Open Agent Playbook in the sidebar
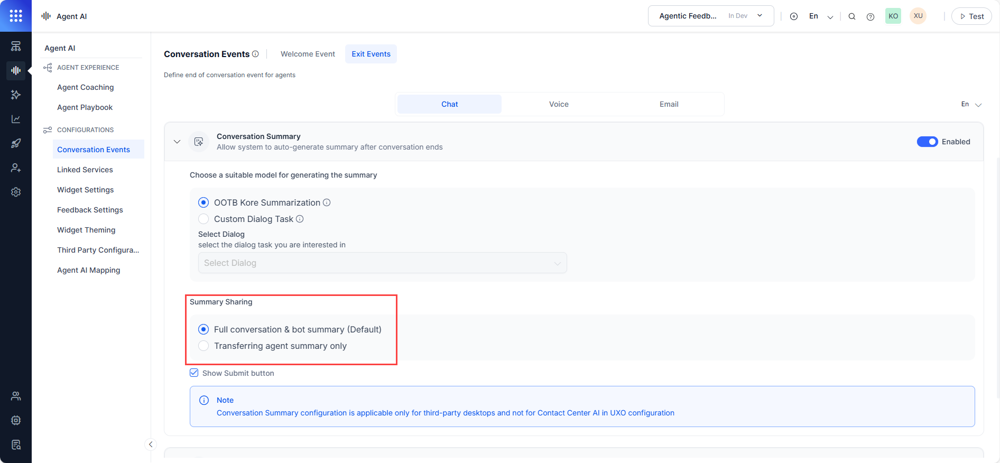Image resolution: width=1000 pixels, height=463 pixels. (x=85, y=107)
